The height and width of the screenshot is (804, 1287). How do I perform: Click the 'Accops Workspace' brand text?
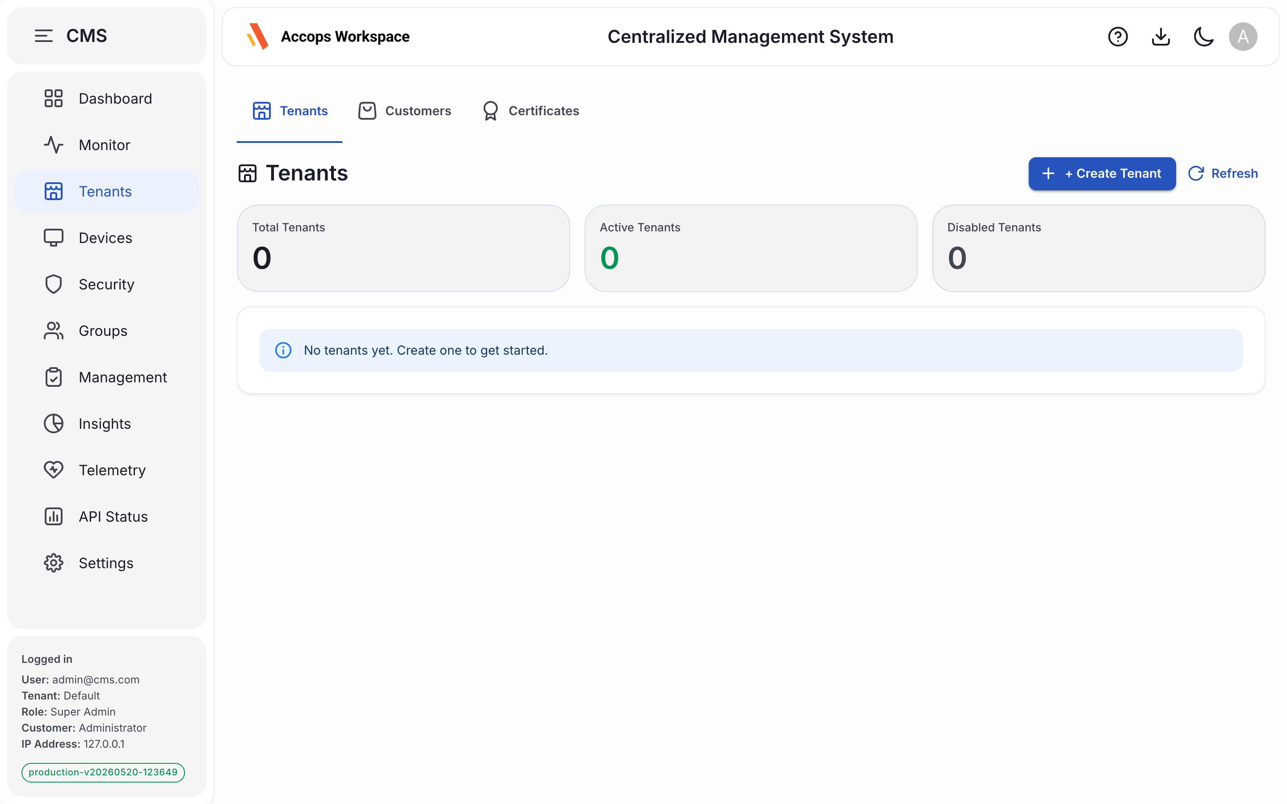[345, 37]
